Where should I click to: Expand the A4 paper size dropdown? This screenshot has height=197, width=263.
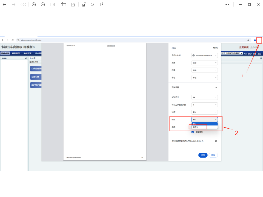point(204,97)
